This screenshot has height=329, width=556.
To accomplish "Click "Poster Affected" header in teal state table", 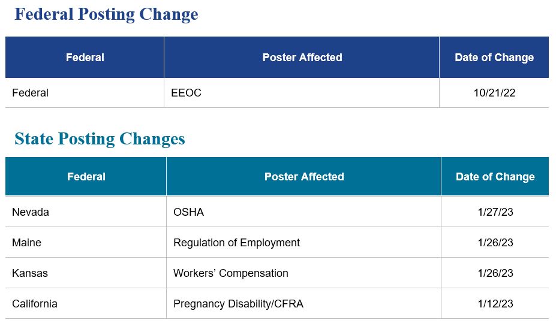I will (x=303, y=177).
